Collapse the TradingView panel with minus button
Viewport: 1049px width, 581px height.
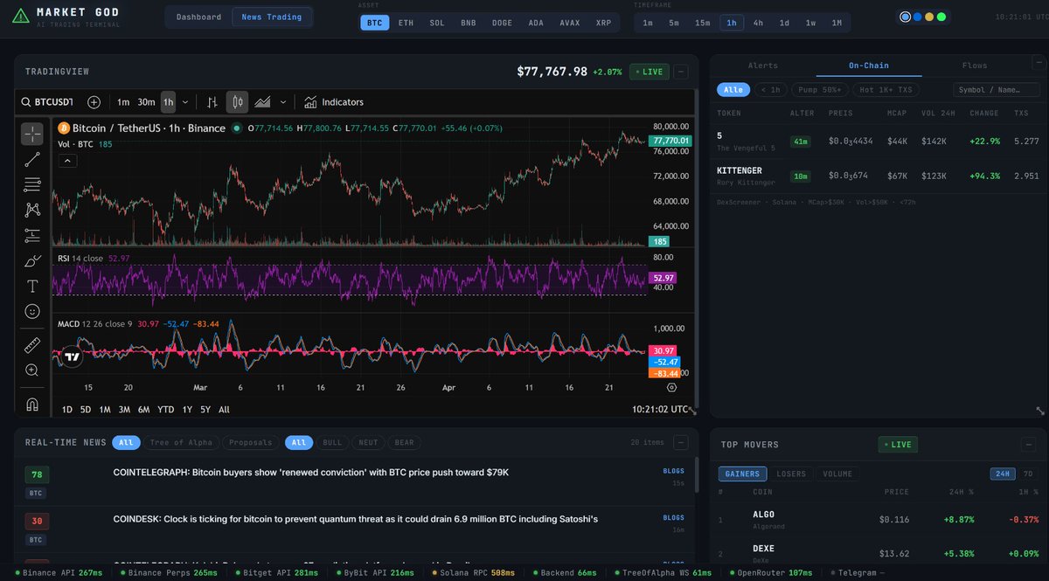point(682,72)
